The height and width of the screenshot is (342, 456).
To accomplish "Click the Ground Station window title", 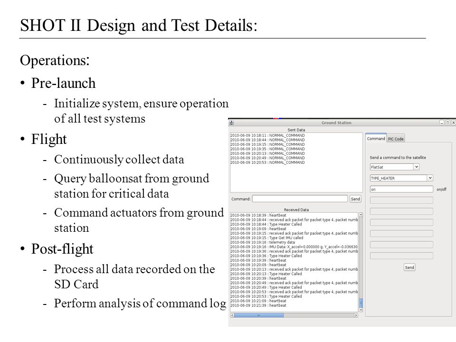I will [336, 123].
